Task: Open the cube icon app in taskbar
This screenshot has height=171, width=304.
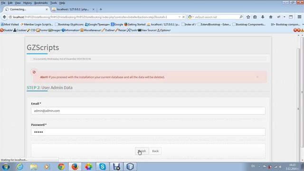Action: 130,167
